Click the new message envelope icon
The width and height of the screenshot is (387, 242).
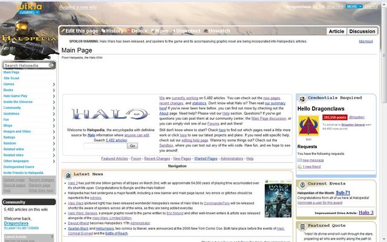pos(300,160)
